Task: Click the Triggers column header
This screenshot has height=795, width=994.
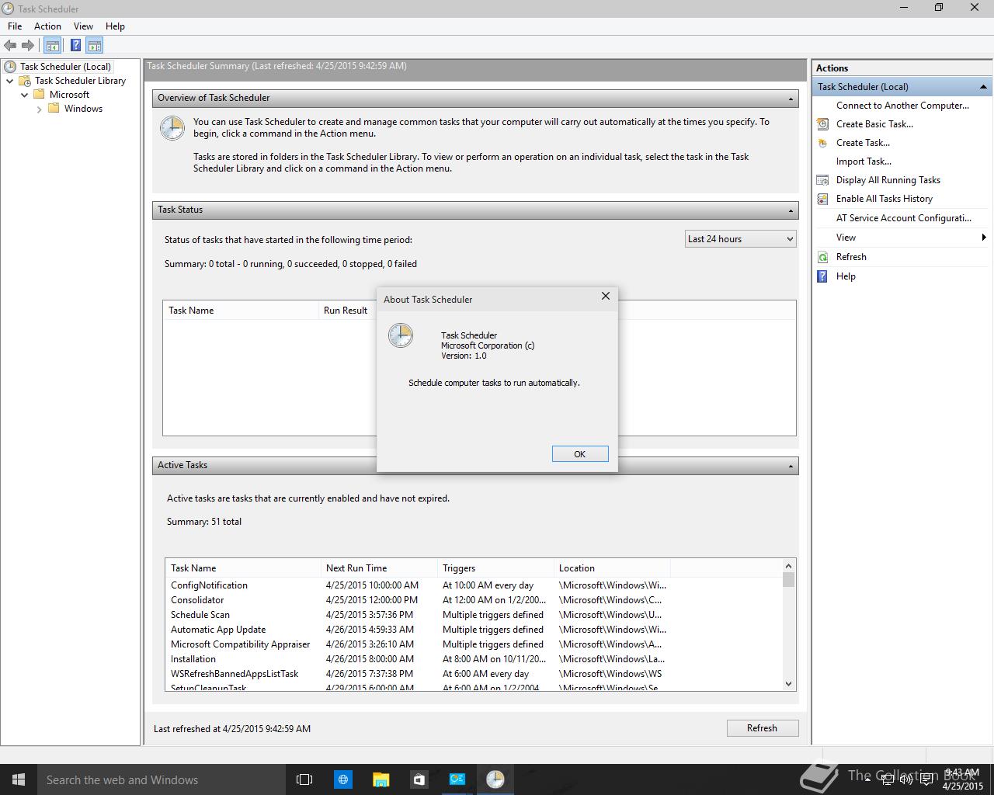Action: [x=495, y=568]
